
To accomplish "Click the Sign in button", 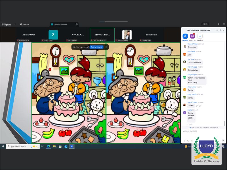I will tap(205, 24).
